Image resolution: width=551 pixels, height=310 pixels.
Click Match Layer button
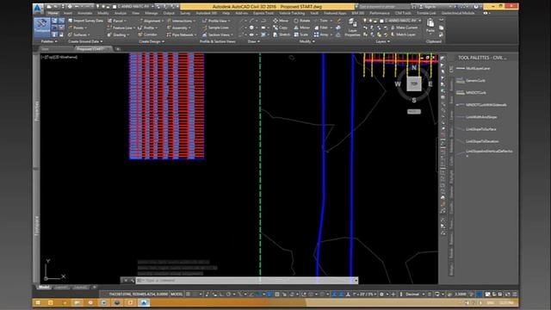(x=403, y=34)
